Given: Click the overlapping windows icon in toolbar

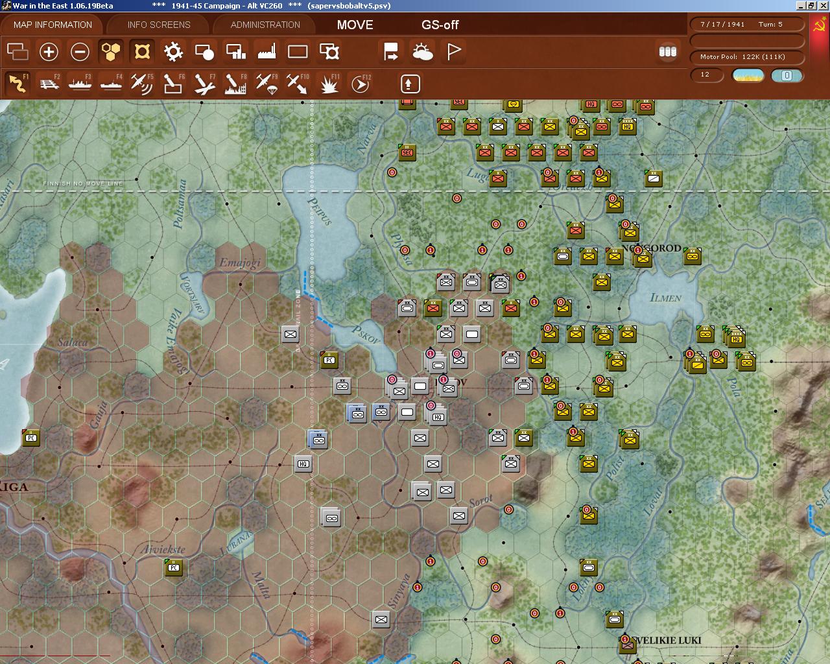Looking at the screenshot, I should pos(18,51).
